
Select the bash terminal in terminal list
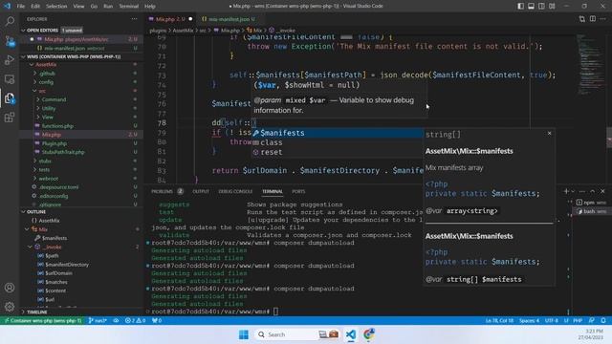[x=592, y=211]
